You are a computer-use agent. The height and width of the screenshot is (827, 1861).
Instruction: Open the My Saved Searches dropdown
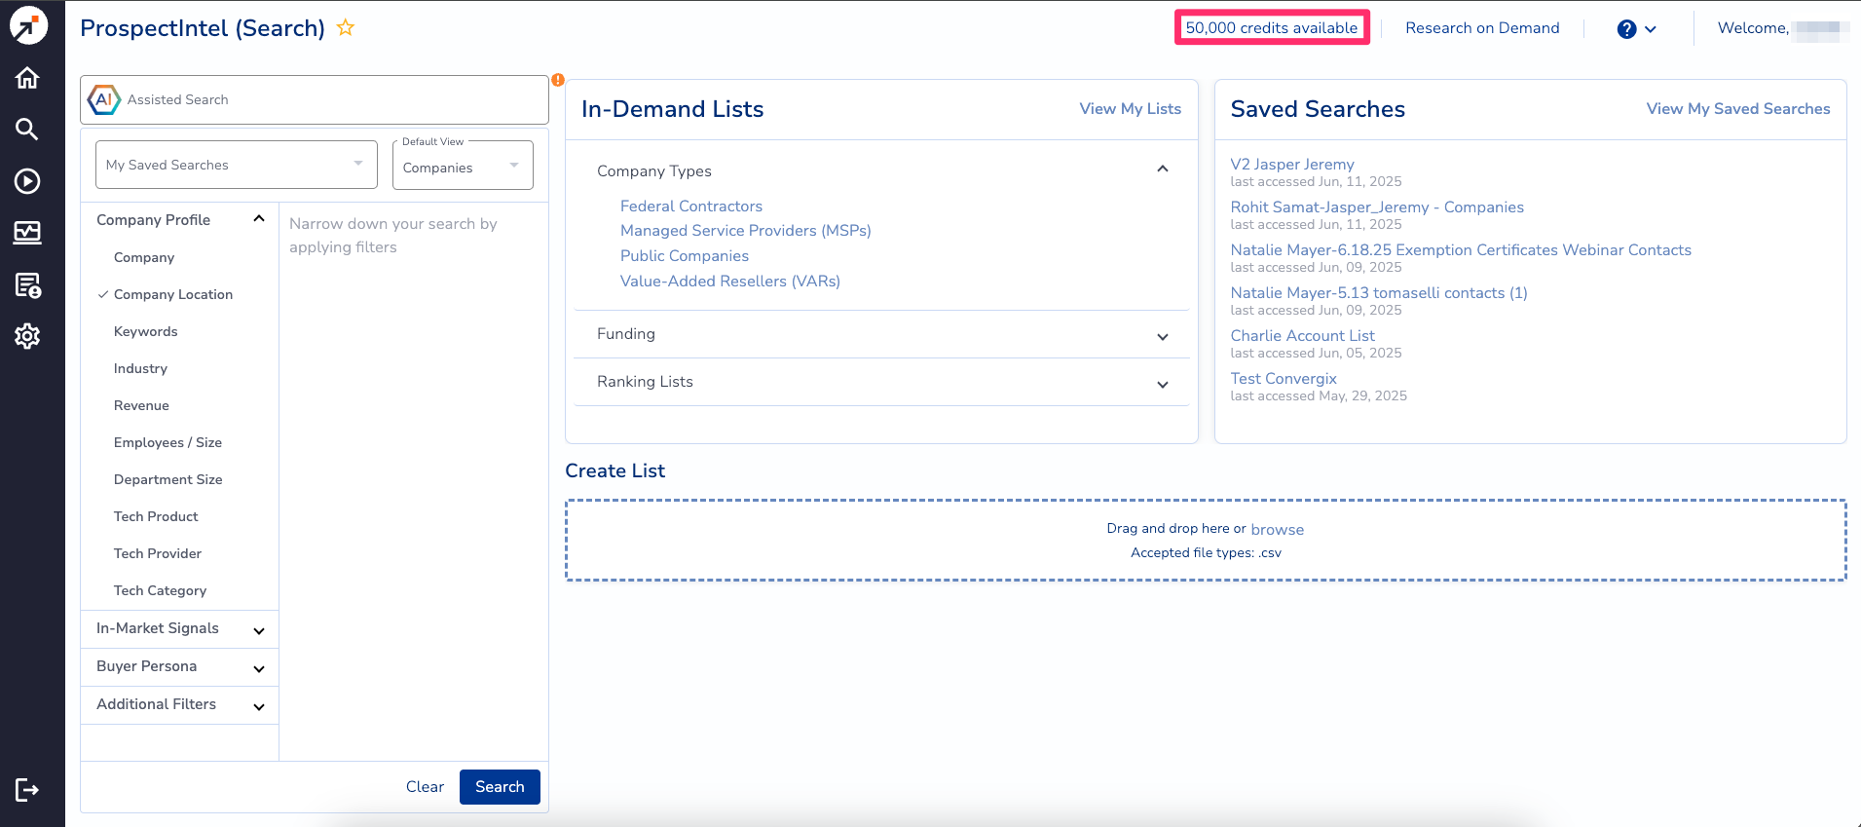pos(237,165)
